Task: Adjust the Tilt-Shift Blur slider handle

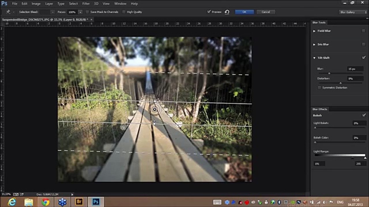Action: point(329,74)
